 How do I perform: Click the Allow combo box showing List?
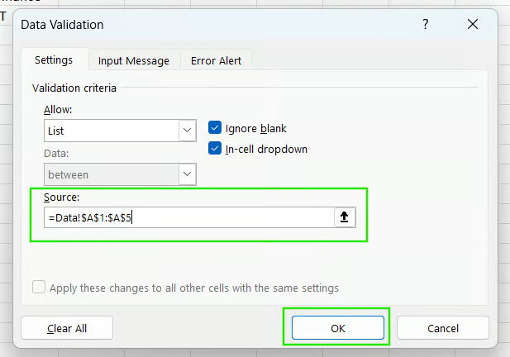click(x=111, y=131)
